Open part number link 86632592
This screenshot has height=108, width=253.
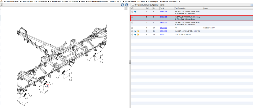point(163,31)
